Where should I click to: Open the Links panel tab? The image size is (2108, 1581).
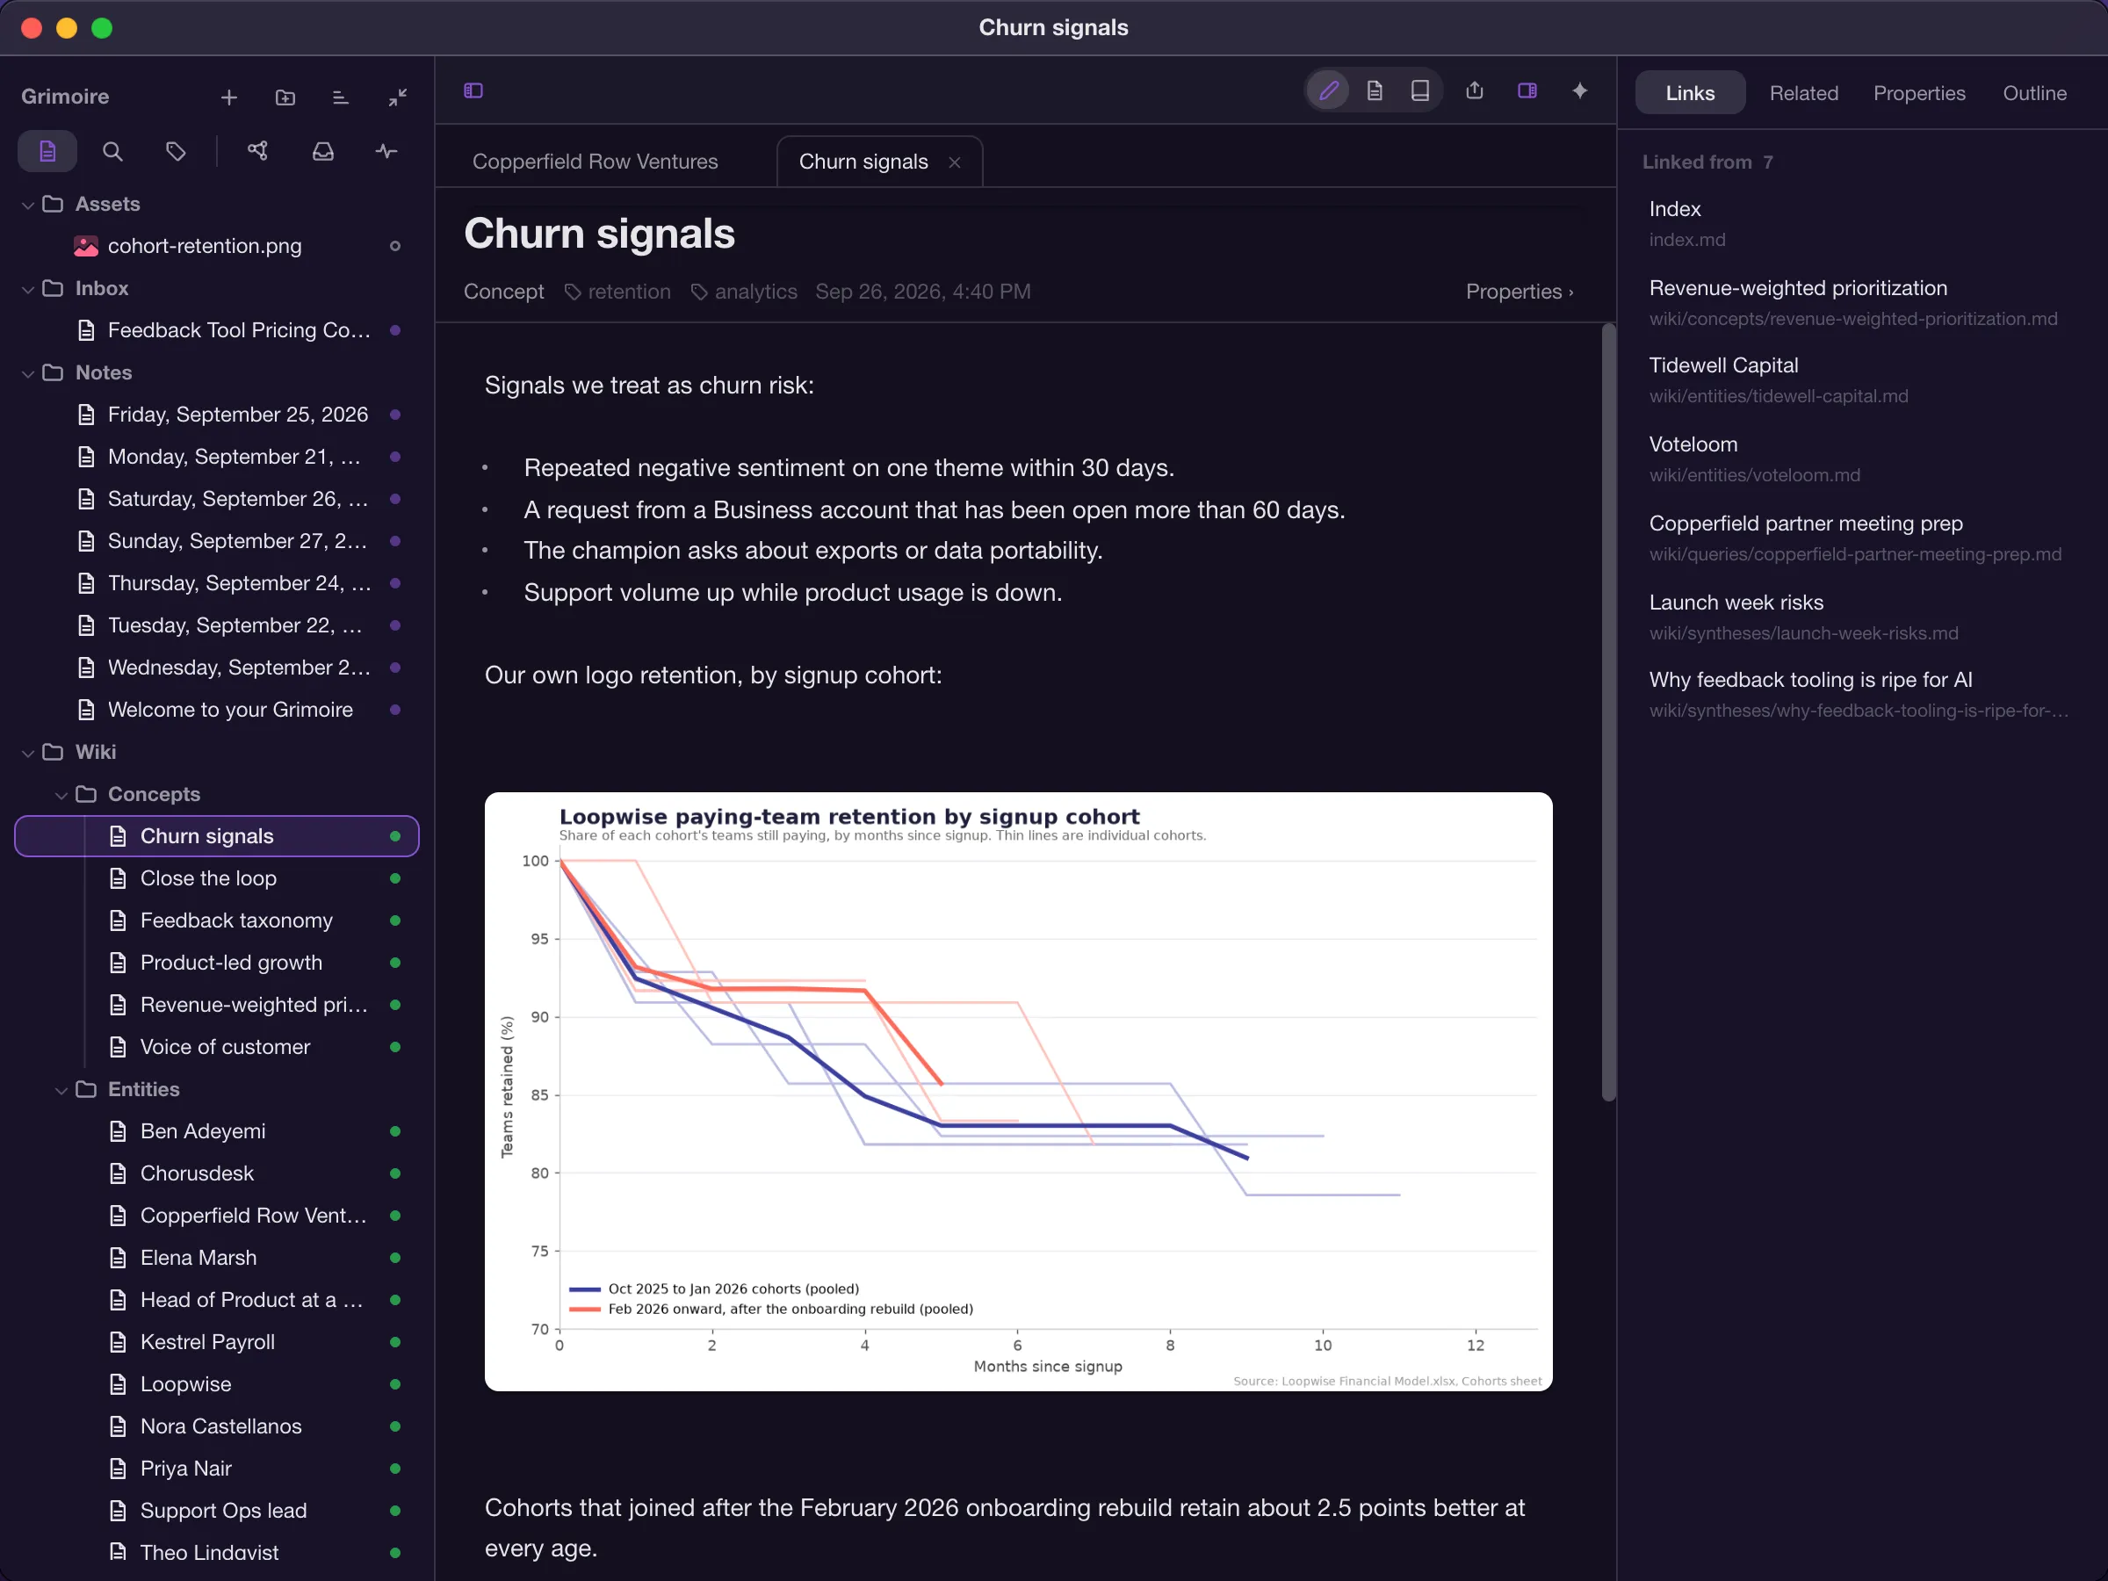coord(1690,93)
